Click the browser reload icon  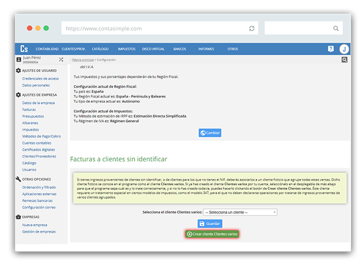pos(252,28)
